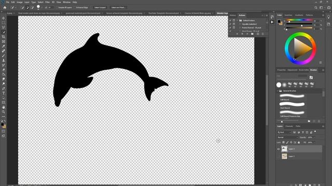Choose Subtract from selection mode icon

pyautogui.click(x=33, y=8)
